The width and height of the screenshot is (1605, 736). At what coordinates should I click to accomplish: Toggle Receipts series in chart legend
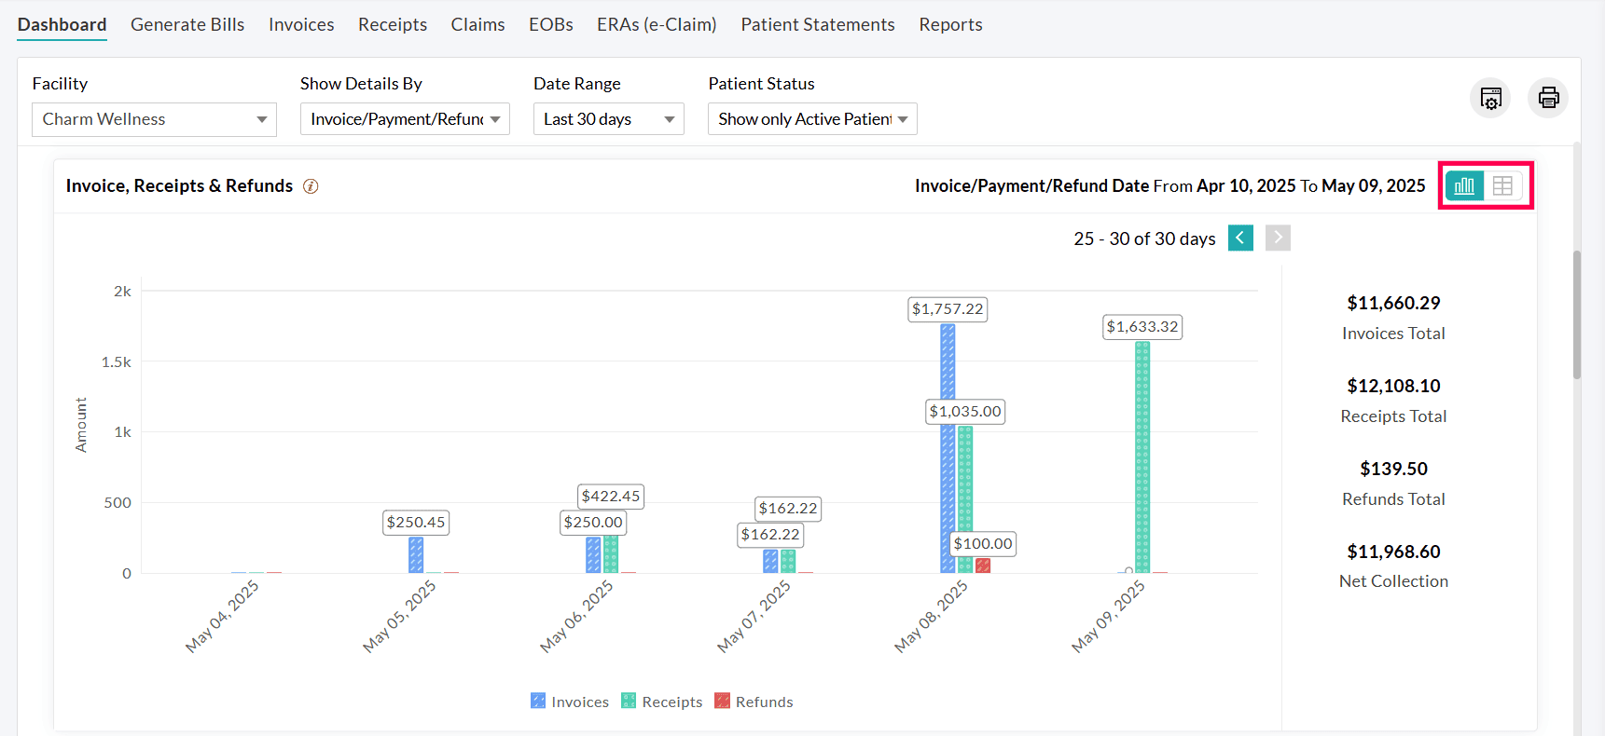[x=662, y=702]
